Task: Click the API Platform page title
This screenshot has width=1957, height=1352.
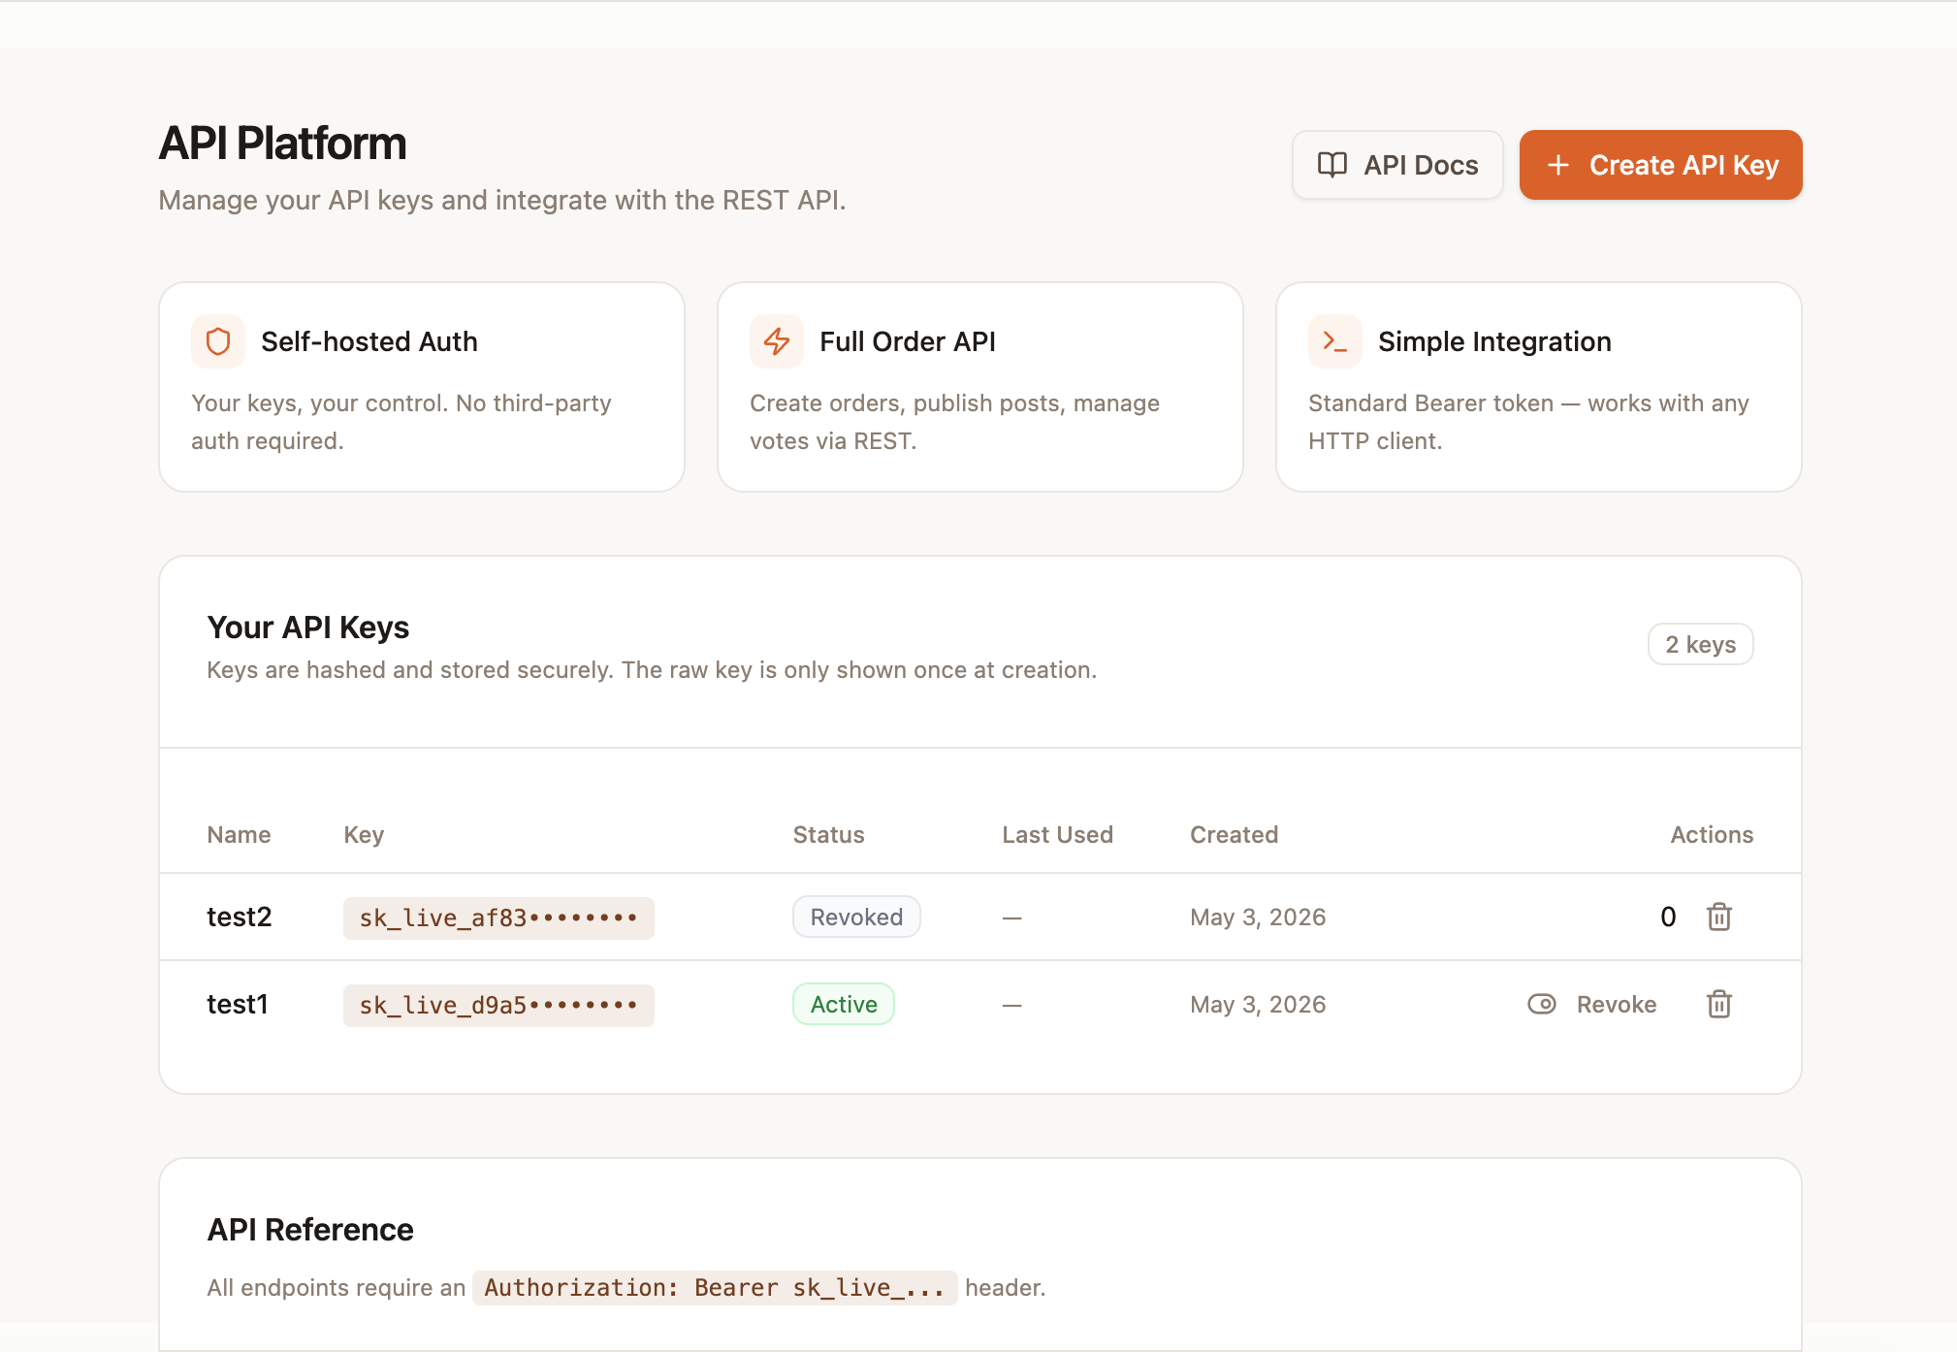Action: (282, 144)
